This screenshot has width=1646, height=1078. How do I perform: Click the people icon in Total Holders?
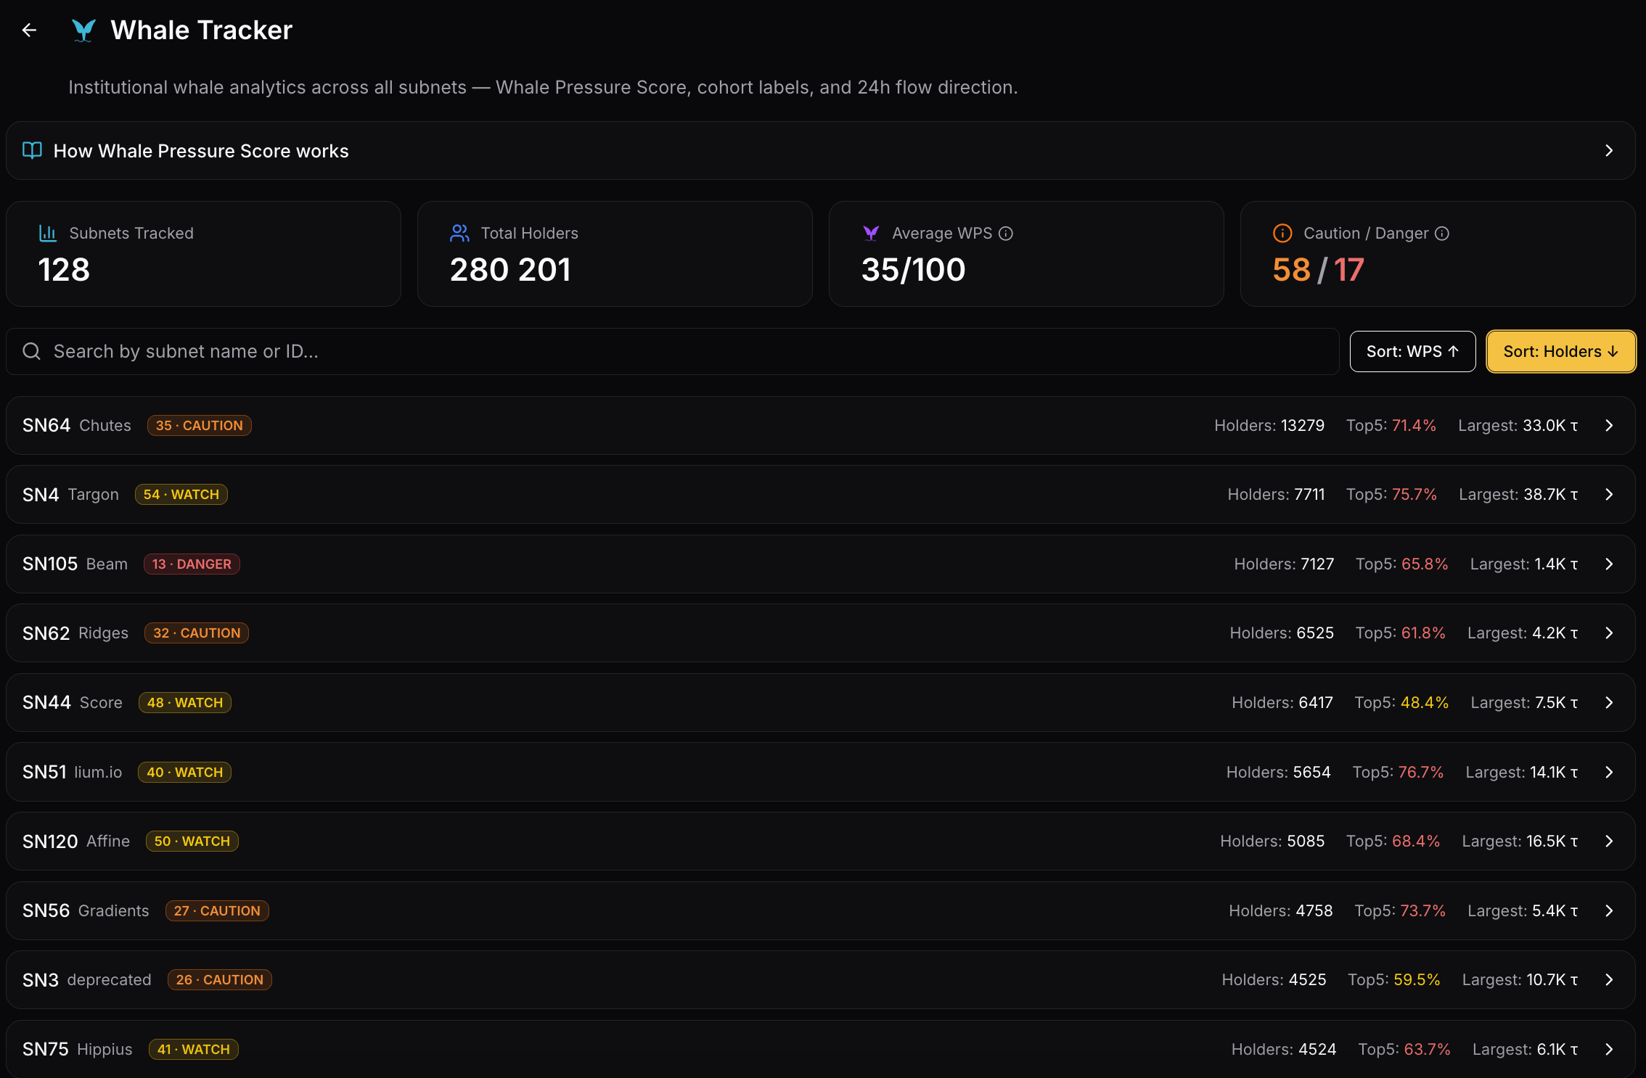[x=459, y=233]
